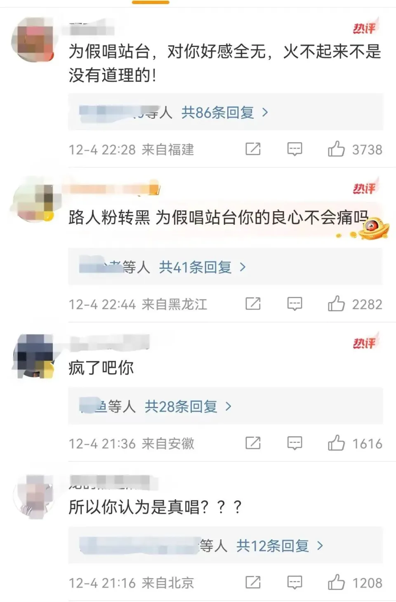
Task: Share the comment from 安徽
Action: pyautogui.click(x=253, y=443)
